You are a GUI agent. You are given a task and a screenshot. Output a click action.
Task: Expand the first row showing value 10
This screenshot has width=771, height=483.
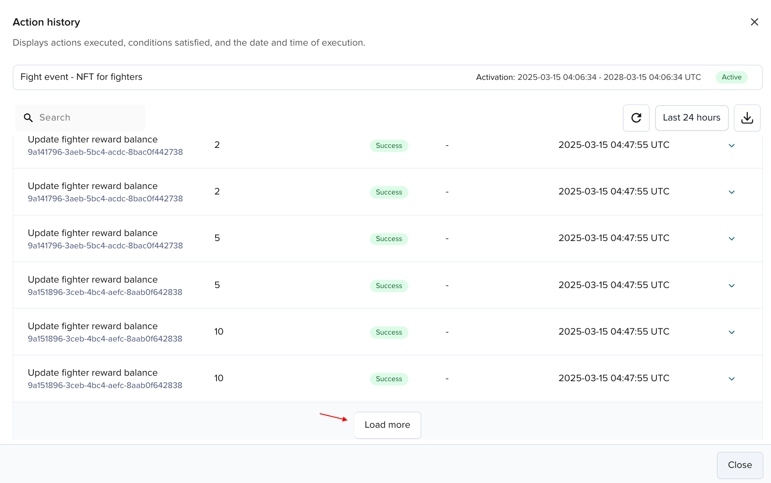pos(731,332)
